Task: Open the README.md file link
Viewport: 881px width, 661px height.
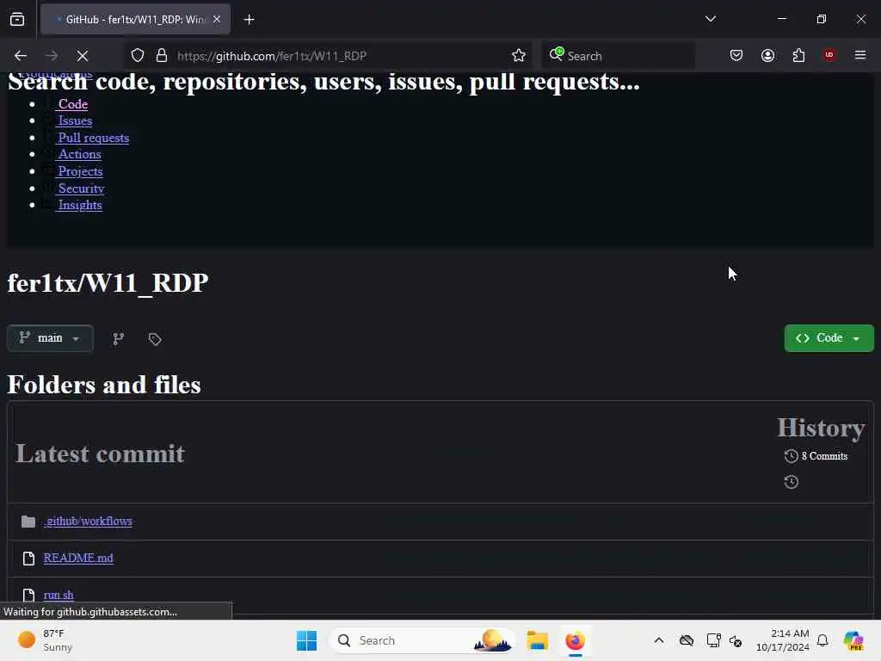Action: coord(78,558)
